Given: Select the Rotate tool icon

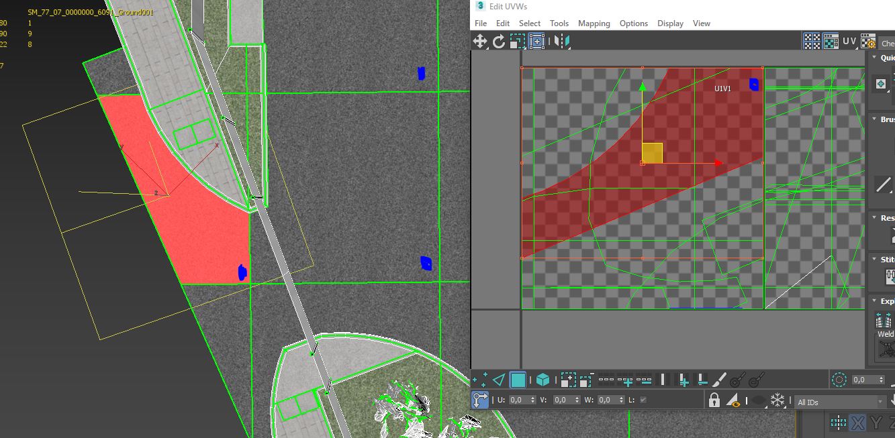Looking at the screenshot, I should tap(498, 42).
